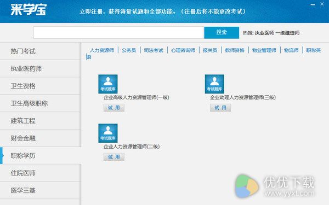
Task: Open the 企业高级人力资源管理师(一级) exam icon
Action: tap(108, 84)
